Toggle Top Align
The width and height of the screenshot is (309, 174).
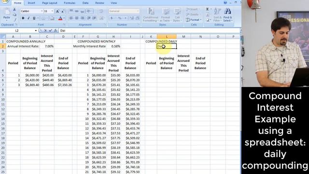pos(71,11)
